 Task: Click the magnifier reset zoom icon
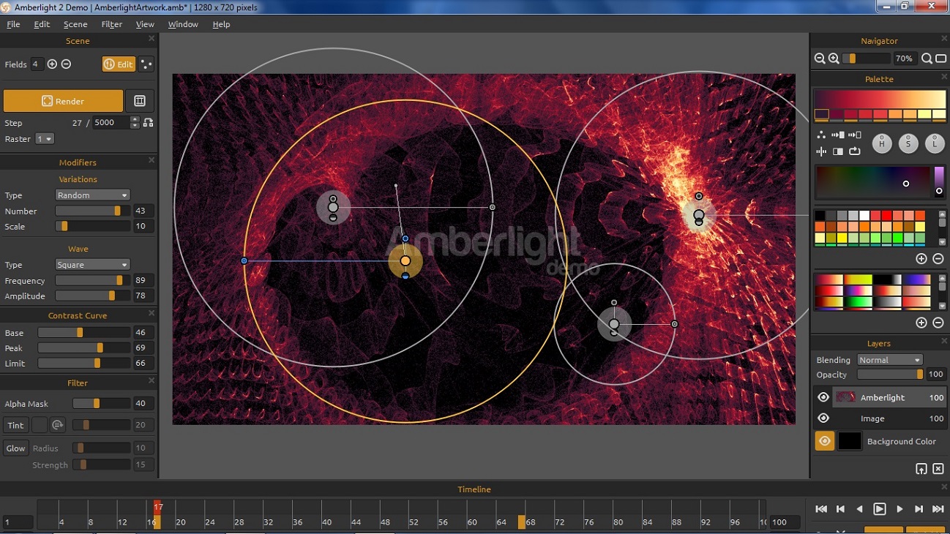click(x=927, y=59)
